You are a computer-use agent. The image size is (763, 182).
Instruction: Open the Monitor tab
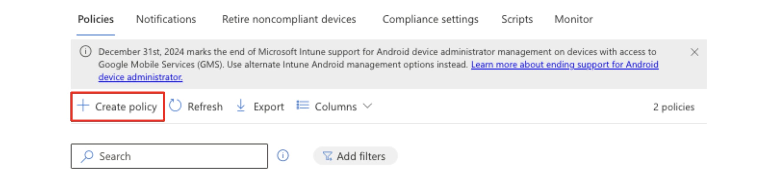pyautogui.click(x=573, y=19)
